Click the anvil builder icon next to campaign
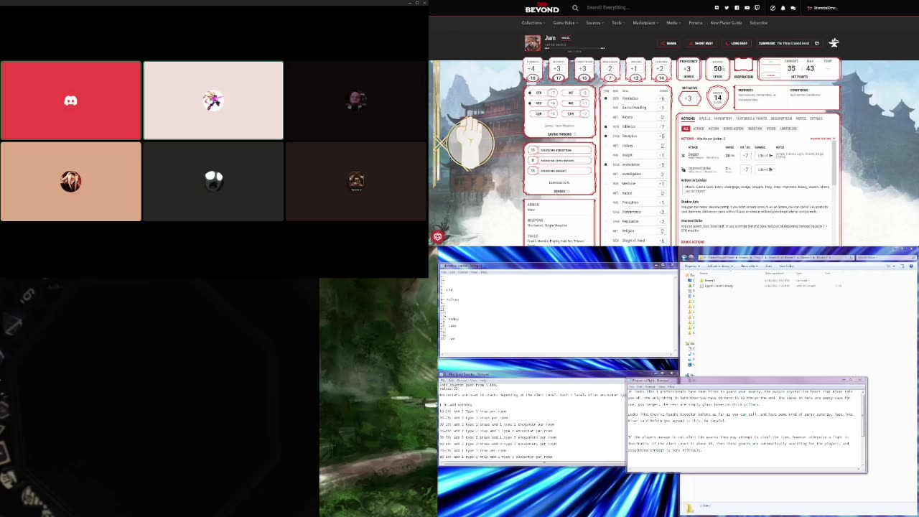Image resolution: width=919 pixels, height=517 pixels. (834, 43)
